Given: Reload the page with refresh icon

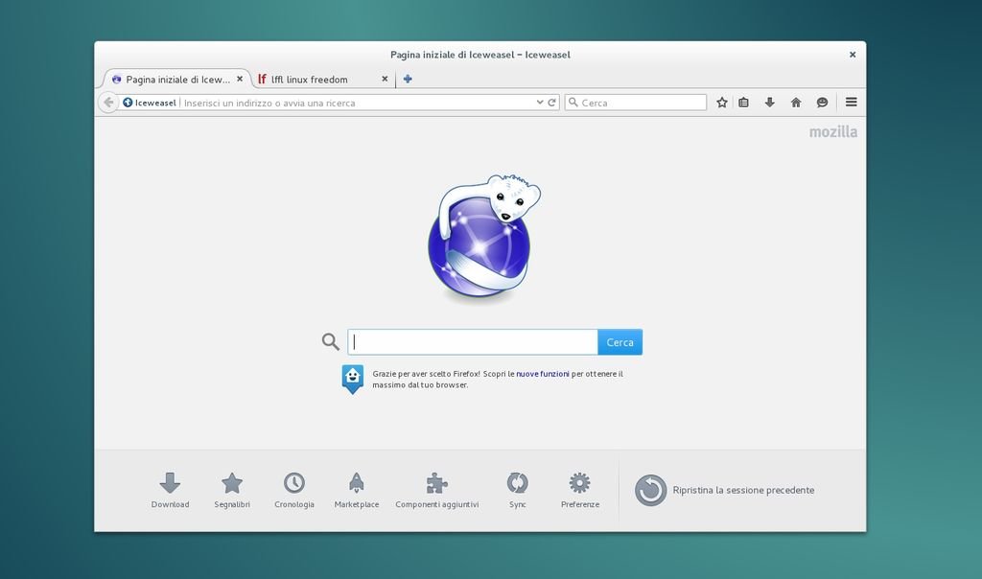Looking at the screenshot, I should coord(551,102).
